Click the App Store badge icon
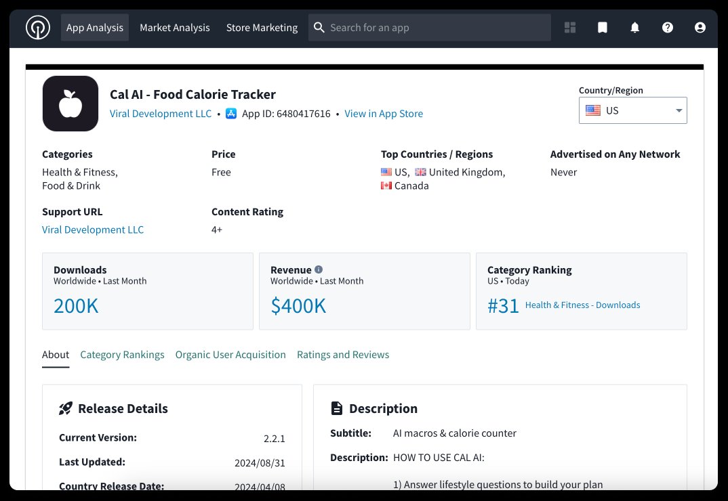728x501 pixels. (x=231, y=114)
